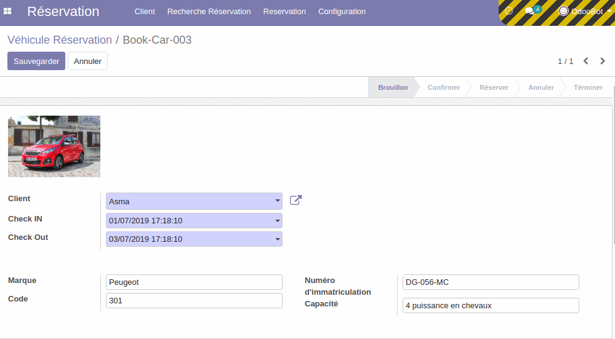Open the Reservation menu
This screenshot has height=339, width=615.
click(284, 12)
